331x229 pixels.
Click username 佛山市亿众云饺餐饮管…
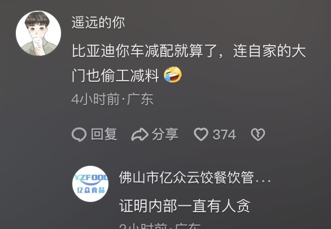195,178
